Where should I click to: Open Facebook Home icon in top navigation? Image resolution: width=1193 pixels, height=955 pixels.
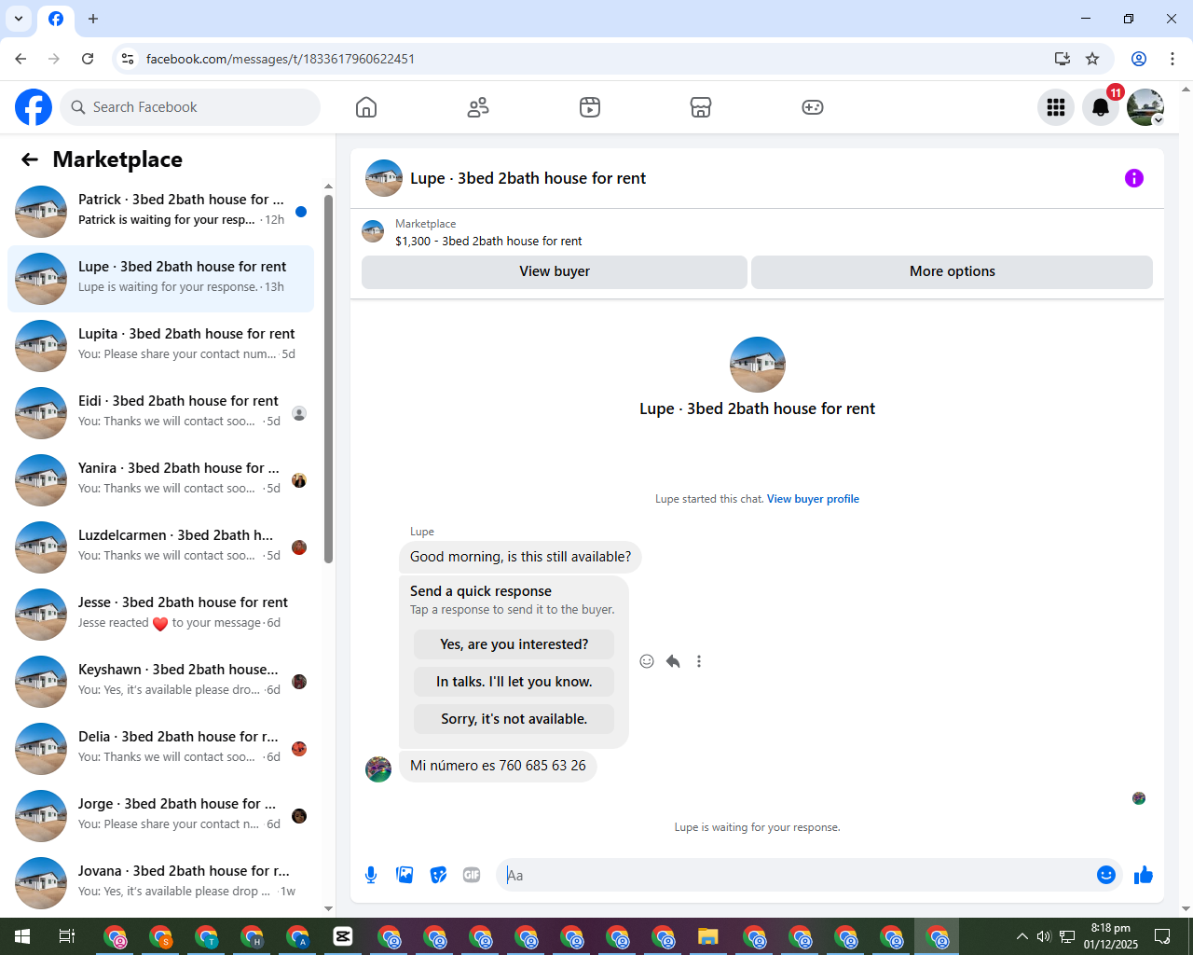366,107
